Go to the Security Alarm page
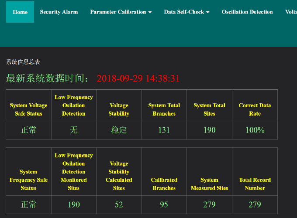The height and width of the screenshot is (218, 297). coord(59,12)
